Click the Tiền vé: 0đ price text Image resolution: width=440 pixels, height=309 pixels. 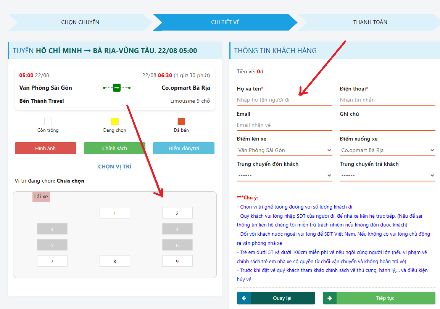[250, 72]
